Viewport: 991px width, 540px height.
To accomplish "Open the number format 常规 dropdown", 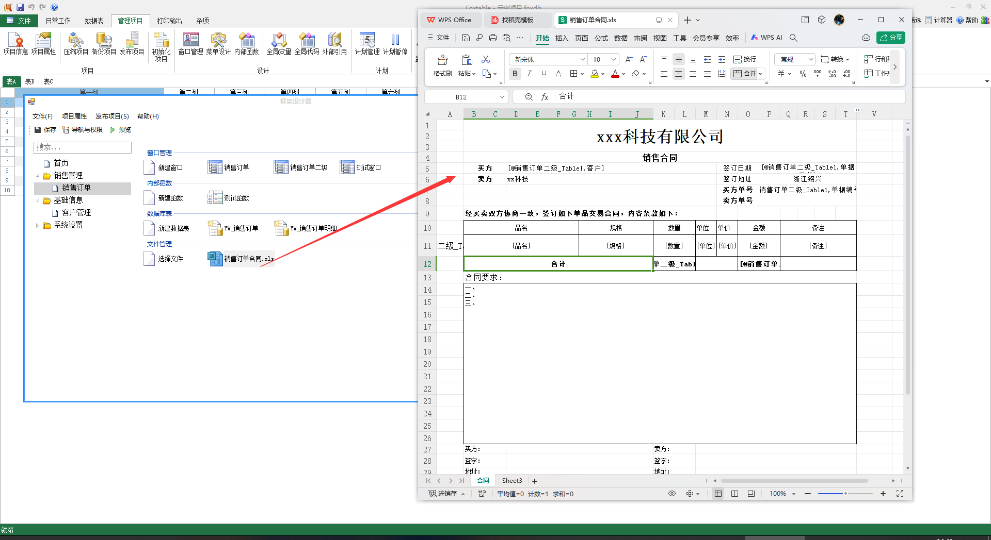I will point(794,59).
